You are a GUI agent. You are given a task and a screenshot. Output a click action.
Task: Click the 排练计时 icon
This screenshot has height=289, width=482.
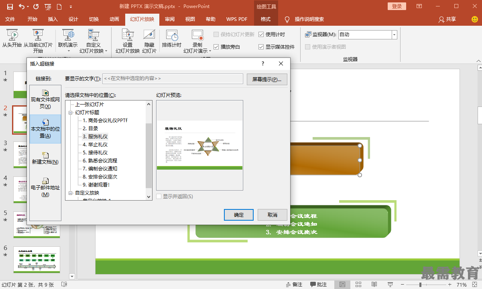(x=172, y=35)
